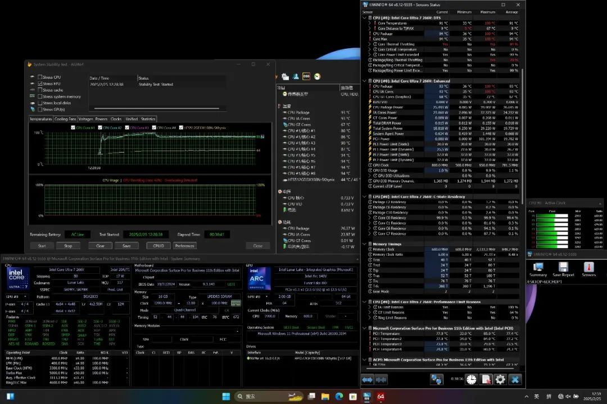Click the widgets icon at taskbar left
This screenshot has height=404, width=607.
[11, 396]
